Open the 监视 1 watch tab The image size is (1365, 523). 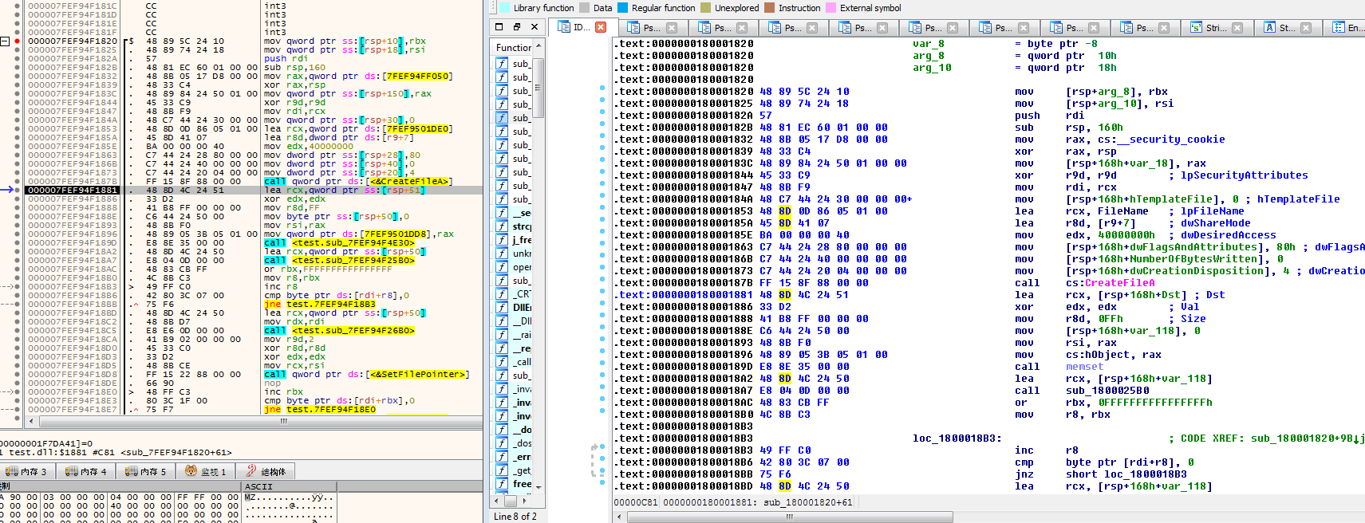[206, 471]
